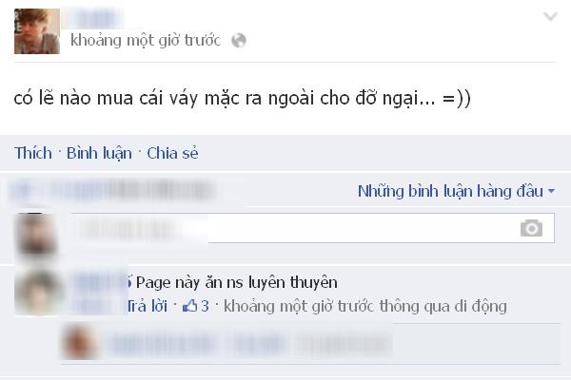Focus the write comment input field
The height and width of the screenshot is (380, 571).
click(x=312, y=228)
